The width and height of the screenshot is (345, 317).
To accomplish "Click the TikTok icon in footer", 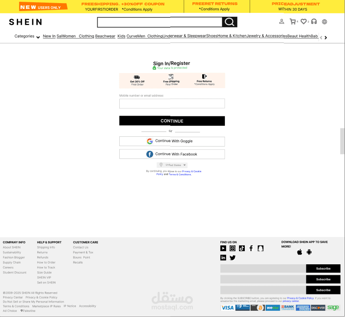I will (x=242, y=248).
